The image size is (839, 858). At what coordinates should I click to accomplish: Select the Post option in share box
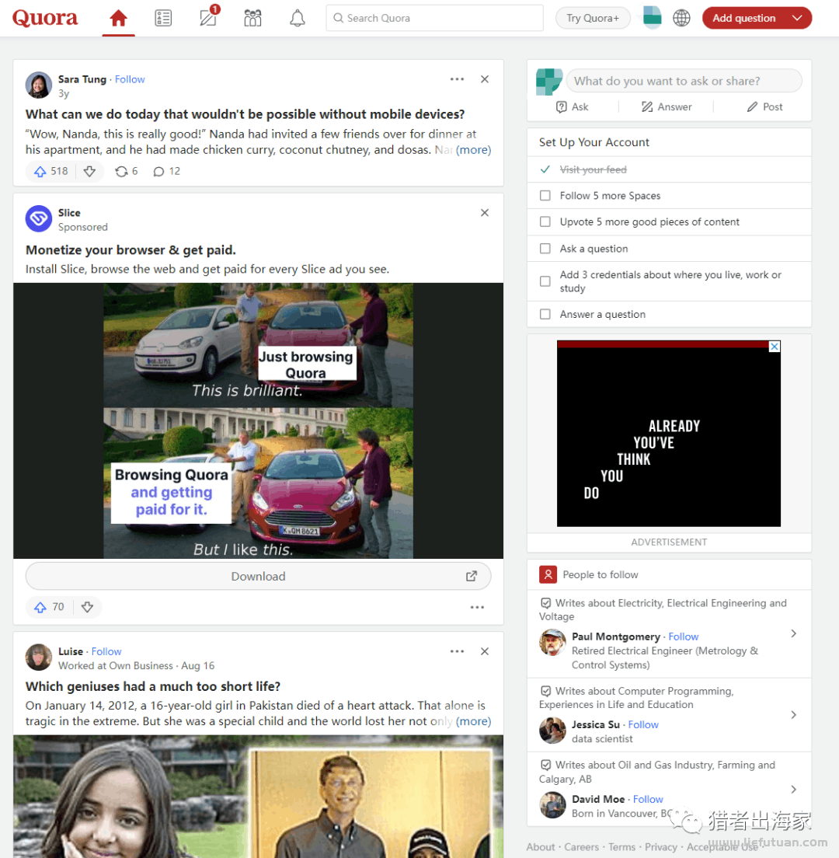tap(764, 106)
